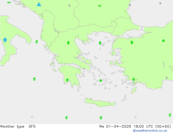
Task: Click green shower symbol in the northern Aegean near Lemnos
Action: [x=100, y=43]
